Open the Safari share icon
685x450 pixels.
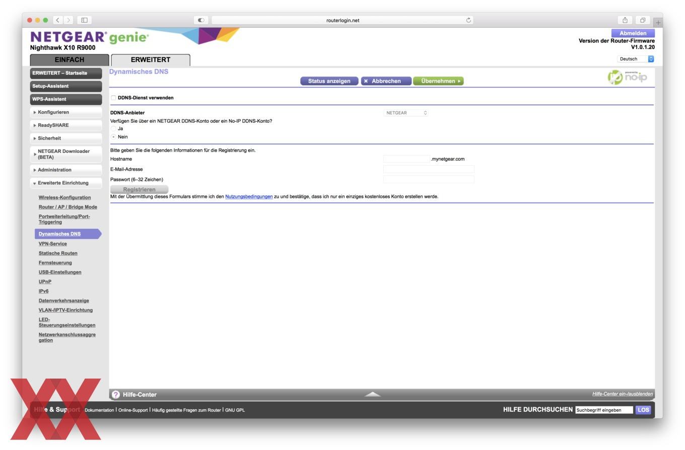[625, 20]
